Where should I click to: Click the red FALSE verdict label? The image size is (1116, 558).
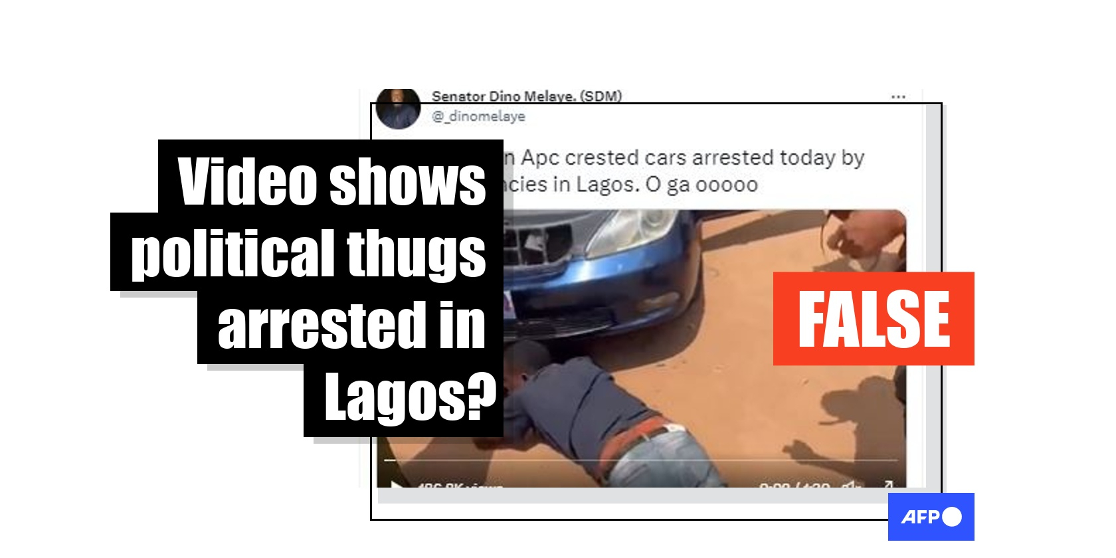click(x=874, y=319)
